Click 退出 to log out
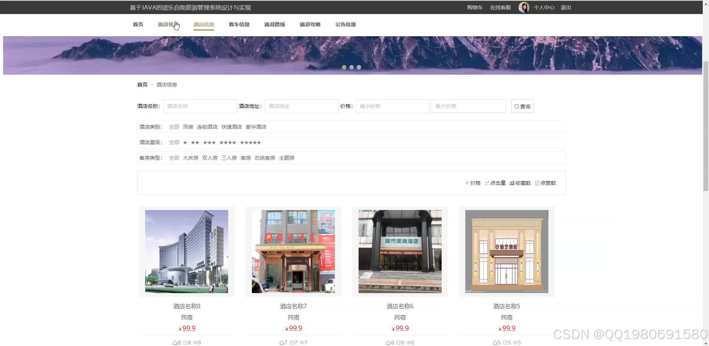Viewport: 709px width, 346px height. coord(565,7)
